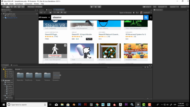
Task: Open the Asset Store wishlist heart
Action: [61, 12]
